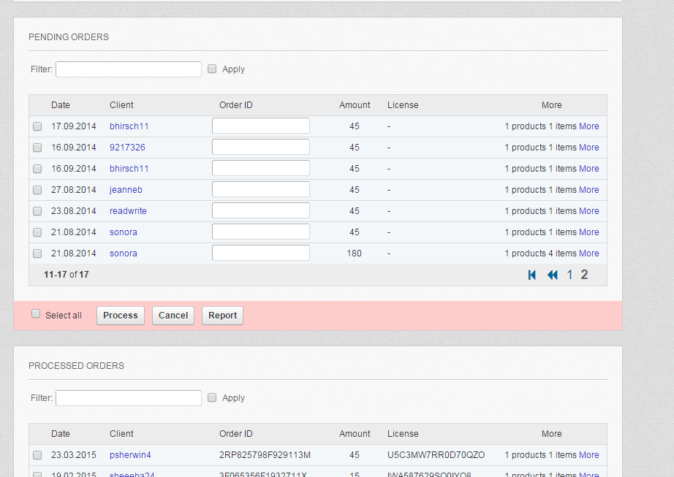Select the 17.09.2014 bhirsch11 order checkbox

(x=37, y=126)
